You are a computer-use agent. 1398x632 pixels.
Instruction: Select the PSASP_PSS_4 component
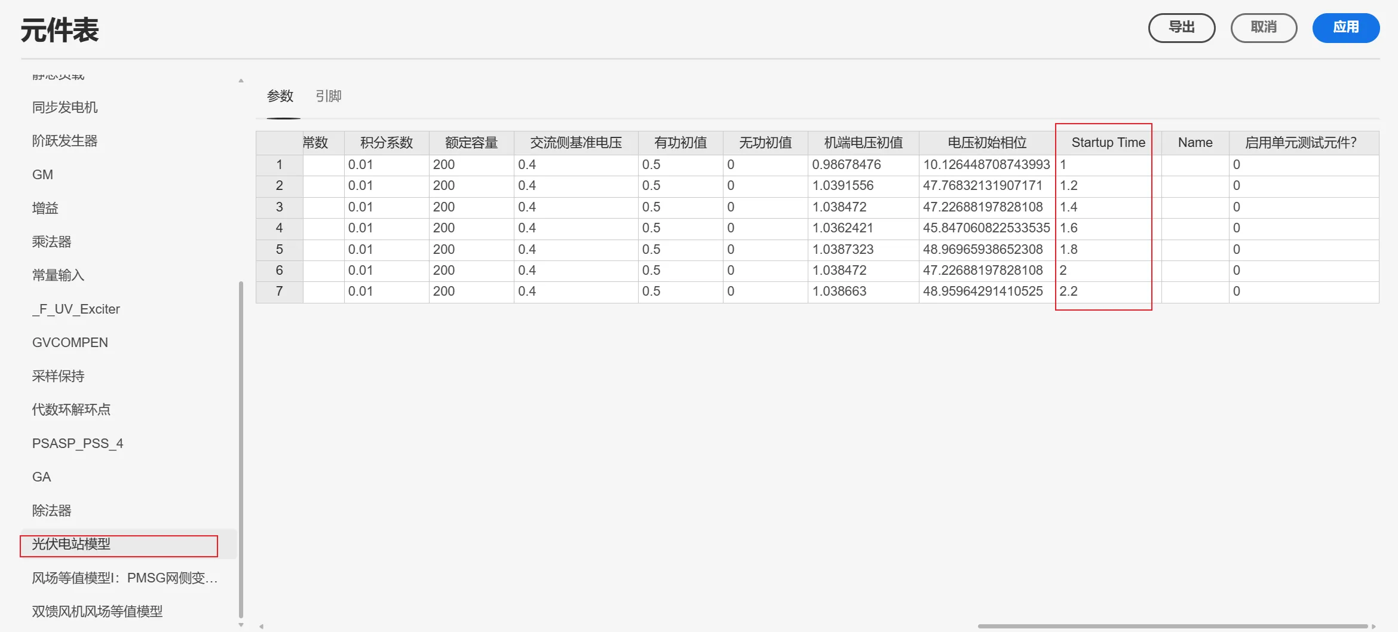(x=78, y=443)
